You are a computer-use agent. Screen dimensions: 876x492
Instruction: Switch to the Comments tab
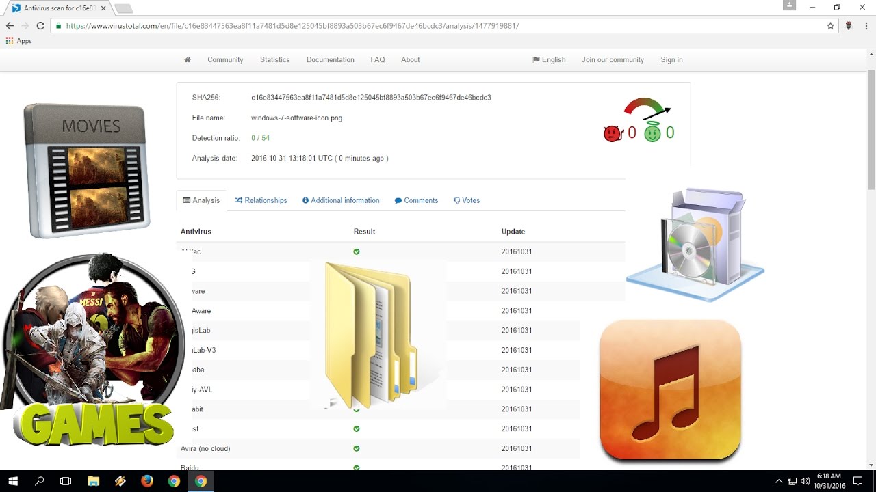tap(416, 201)
